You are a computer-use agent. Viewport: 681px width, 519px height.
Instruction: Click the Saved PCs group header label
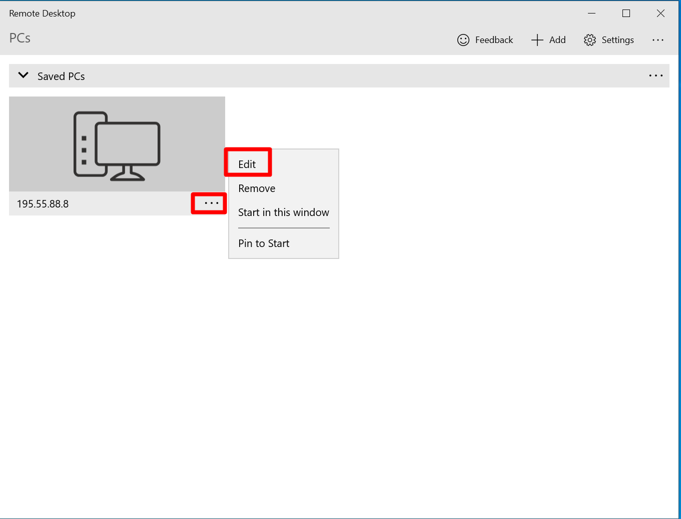click(61, 76)
